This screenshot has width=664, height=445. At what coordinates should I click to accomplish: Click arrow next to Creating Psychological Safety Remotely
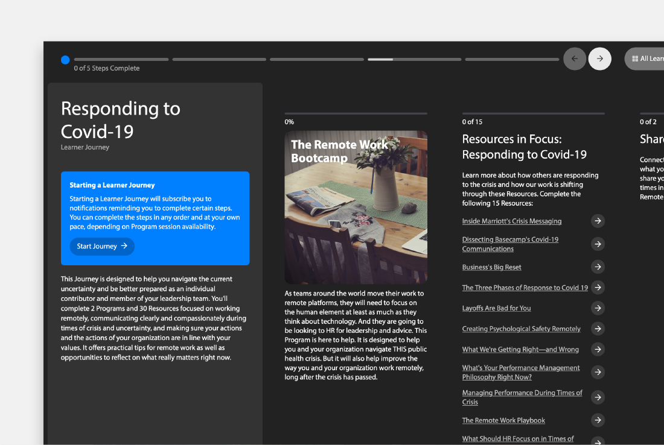pyautogui.click(x=598, y=329)
